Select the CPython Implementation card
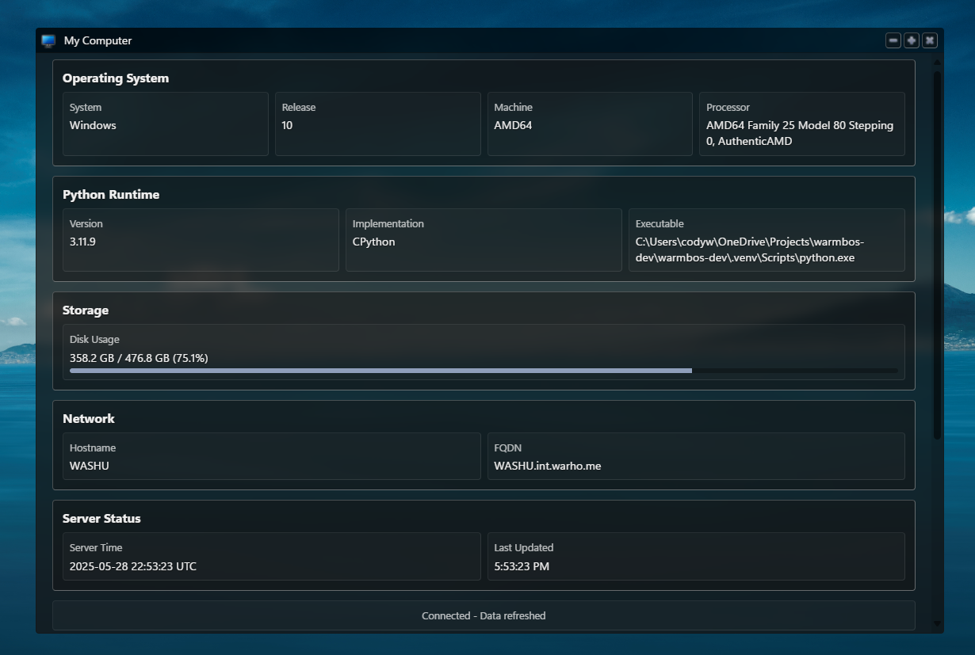 [x=484, y=240]
